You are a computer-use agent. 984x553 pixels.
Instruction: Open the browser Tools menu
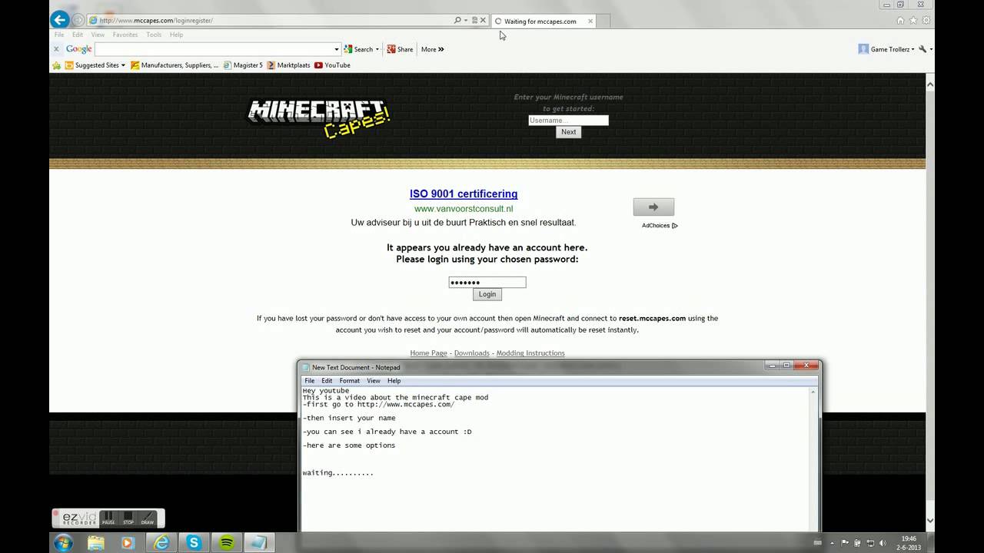(154, 35)
